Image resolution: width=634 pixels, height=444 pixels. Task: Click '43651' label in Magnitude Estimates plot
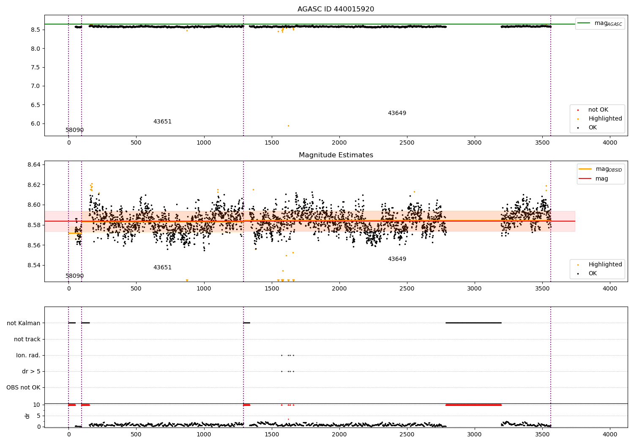point(162,267)
